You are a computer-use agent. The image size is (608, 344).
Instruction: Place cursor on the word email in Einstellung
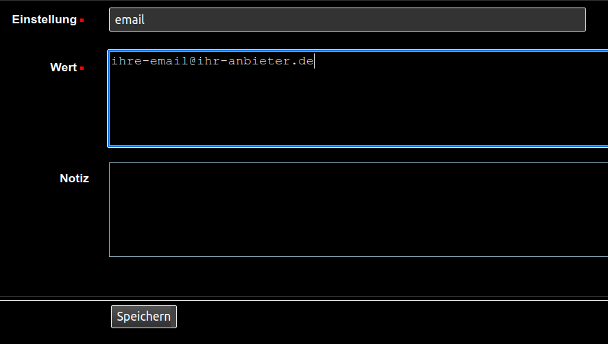tap(130, 20)
